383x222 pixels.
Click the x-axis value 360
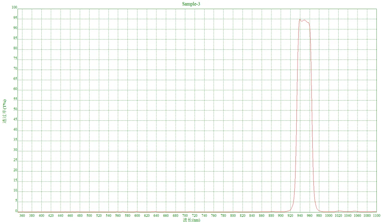coord(22,215)
